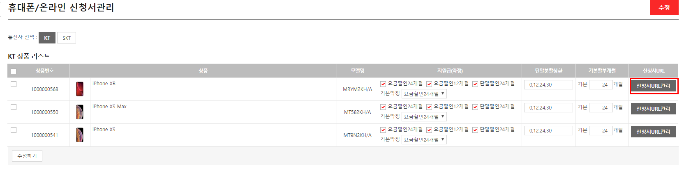The image size is (684, 171).
Task: Uncheck 단말할인24개월 for iPhone XS
Action: [x=475, y=130]
